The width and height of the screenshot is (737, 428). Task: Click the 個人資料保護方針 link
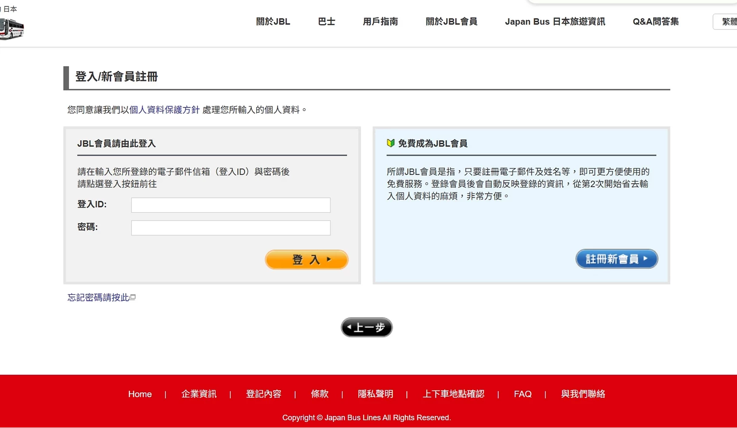point(164,110)
